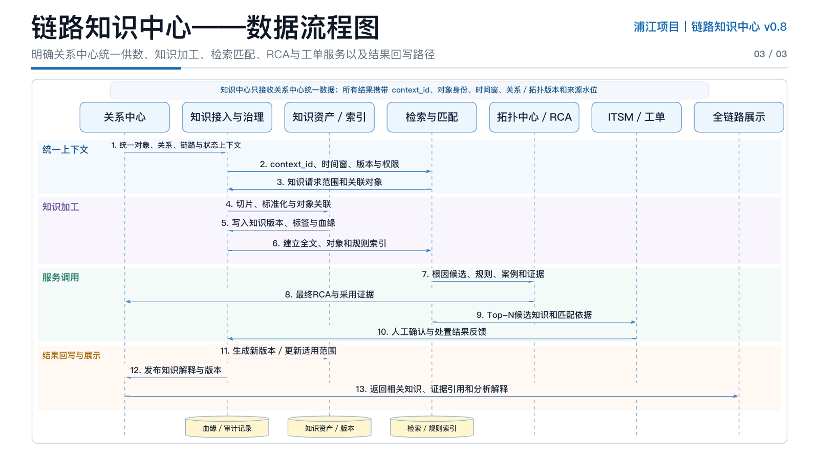Viewport: 819px width, 460px height.
Task: Click the 知识资产 / 索引 participant box
Action: (x=329, y=117)
